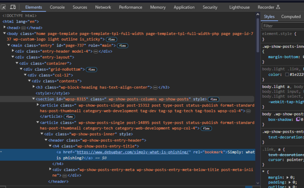The image size is (304, 188).
Task: Open the Network tab
Action: tap(103, 7)
